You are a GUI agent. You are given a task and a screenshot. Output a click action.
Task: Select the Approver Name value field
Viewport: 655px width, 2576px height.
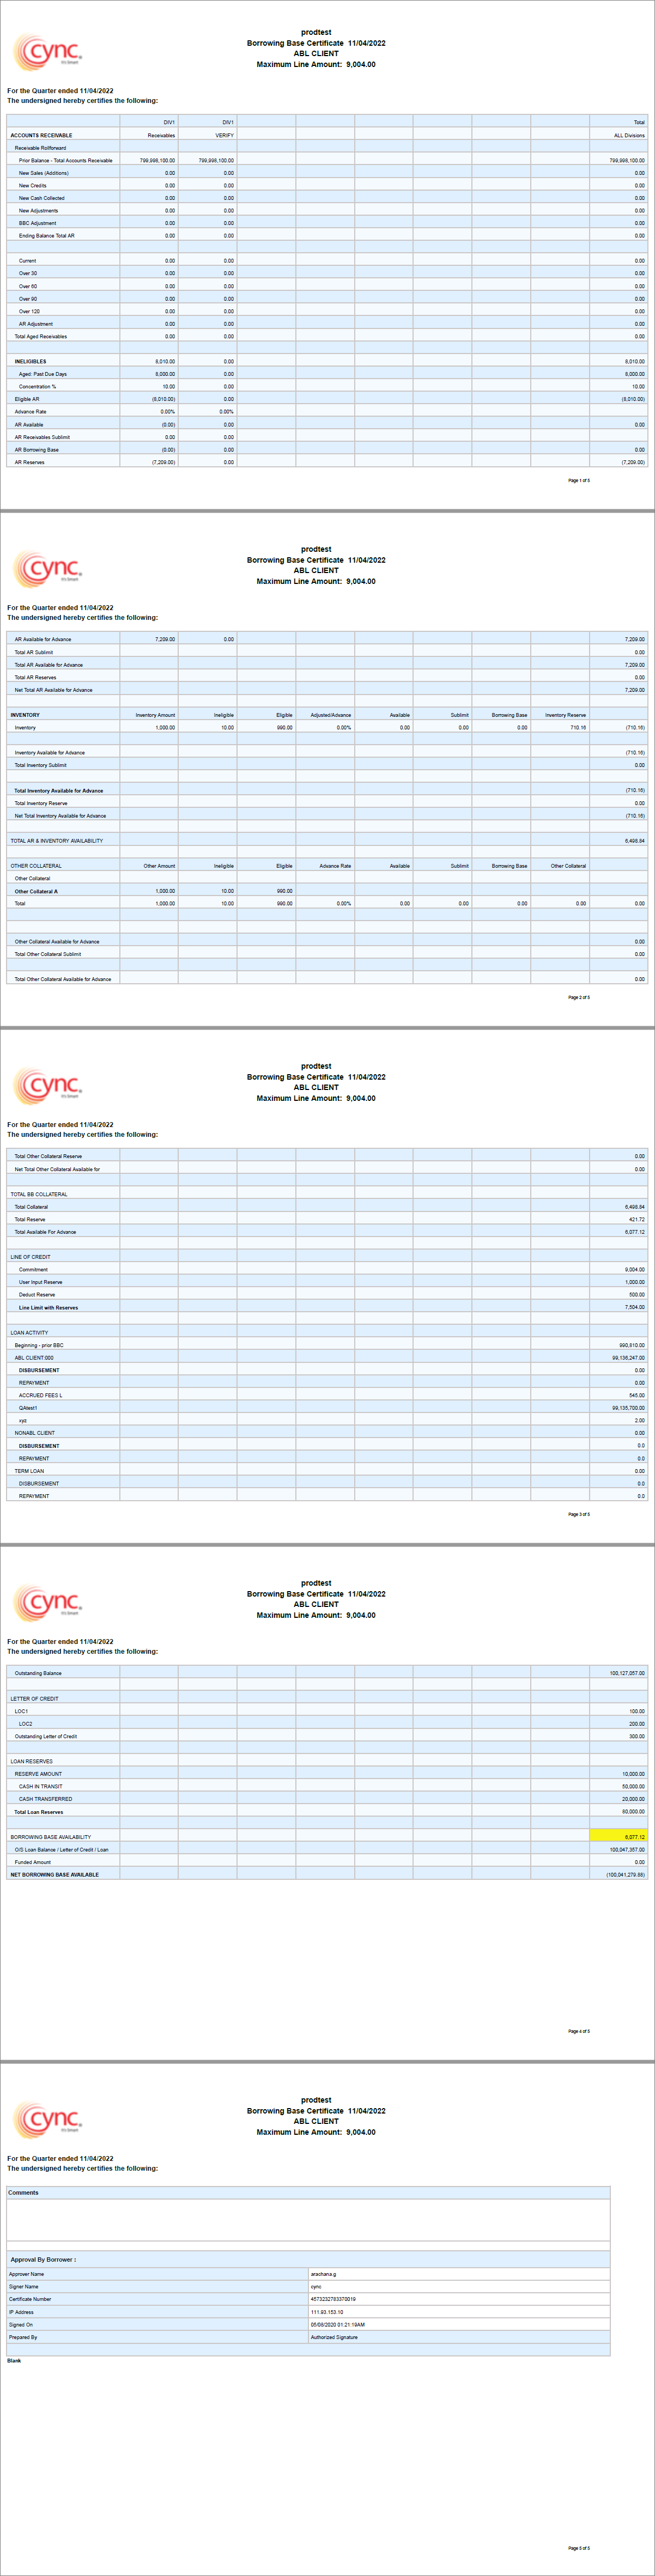(459, 2274)
